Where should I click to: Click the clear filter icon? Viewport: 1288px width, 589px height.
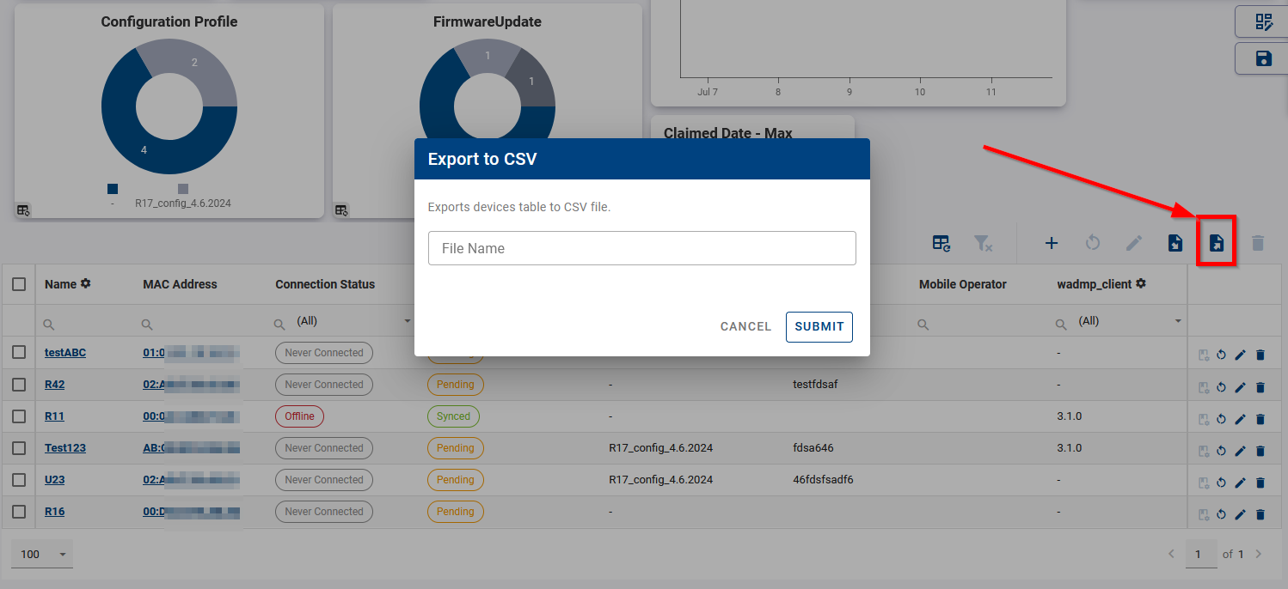tap(984, 243)
